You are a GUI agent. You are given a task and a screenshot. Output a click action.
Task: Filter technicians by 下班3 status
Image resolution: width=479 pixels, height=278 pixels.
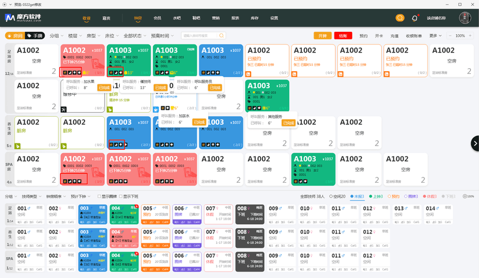pyautogui.click(x=448, y=196)
